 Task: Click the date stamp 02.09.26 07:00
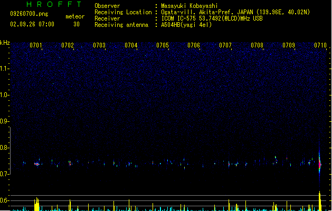pyautogui.click(x=32, y=24)
